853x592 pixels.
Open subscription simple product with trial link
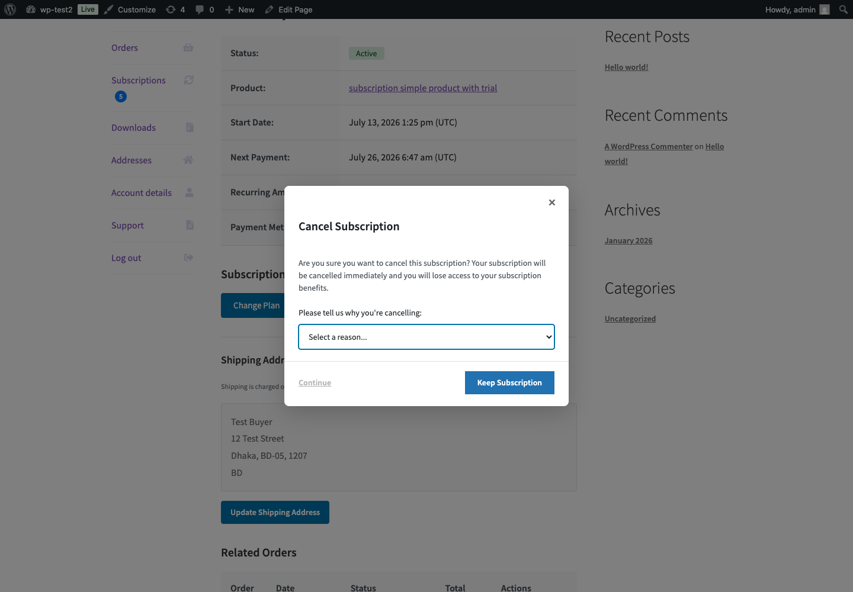[423, 88]
